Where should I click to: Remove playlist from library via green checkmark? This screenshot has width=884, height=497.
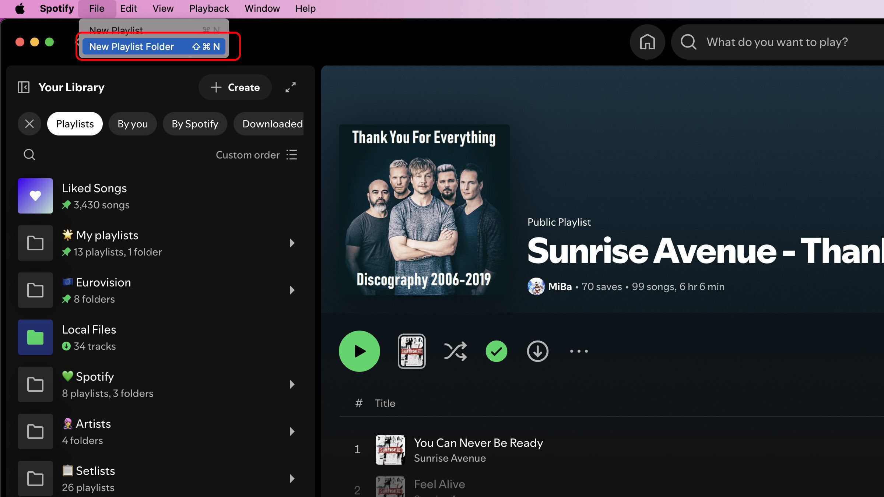point(496,351)
